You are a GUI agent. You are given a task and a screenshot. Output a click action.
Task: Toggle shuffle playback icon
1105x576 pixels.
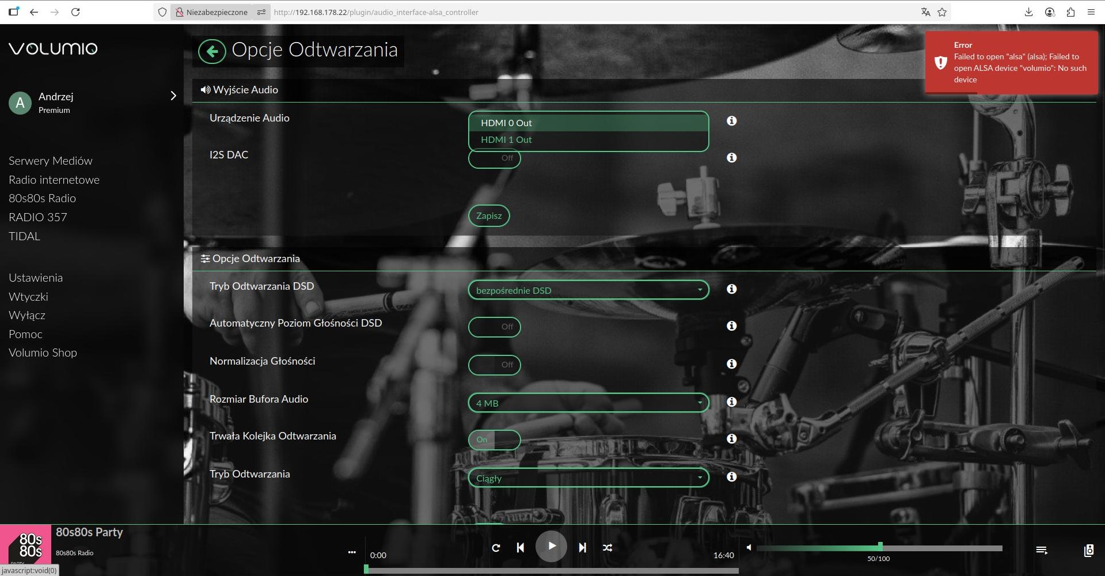coord(607,548)
